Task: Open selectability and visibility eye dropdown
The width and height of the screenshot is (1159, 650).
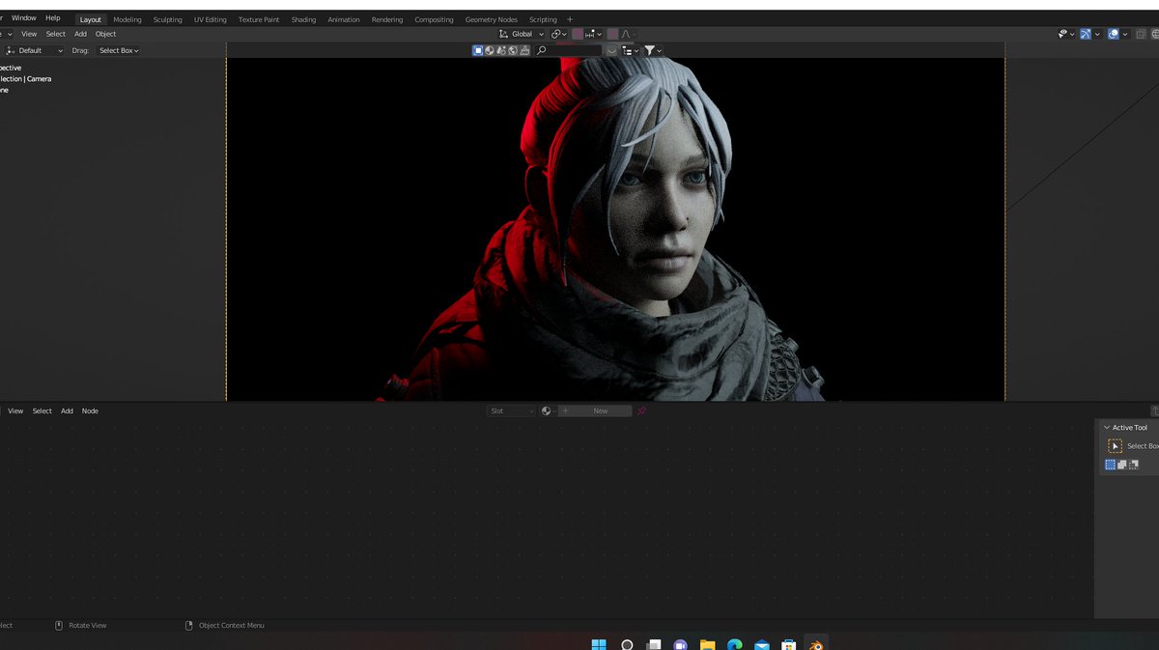Action: [1066, 34]
